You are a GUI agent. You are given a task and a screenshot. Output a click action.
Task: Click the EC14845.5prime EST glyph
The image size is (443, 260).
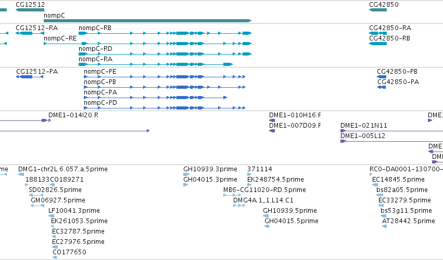[x=375, y=185]
